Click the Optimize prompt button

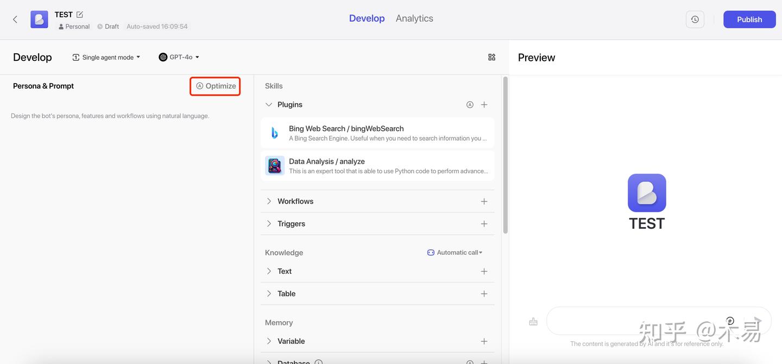216,86
